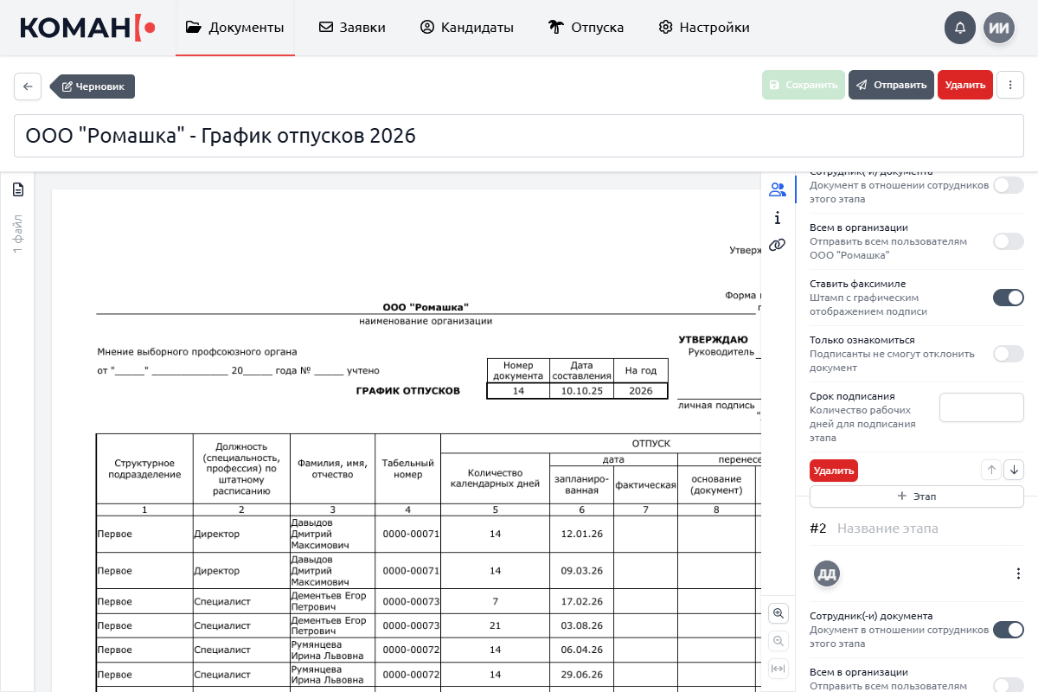Open the linked documents icon
Image resolution: width=1038 pixels, height=692 pixels.
pos(777,245)
